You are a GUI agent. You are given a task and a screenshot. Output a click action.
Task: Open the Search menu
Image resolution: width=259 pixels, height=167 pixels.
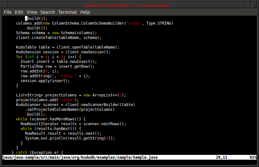[x=47, y=12]
